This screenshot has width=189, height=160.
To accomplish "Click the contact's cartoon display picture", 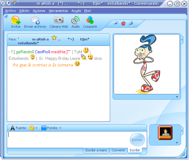I will 146,64.
